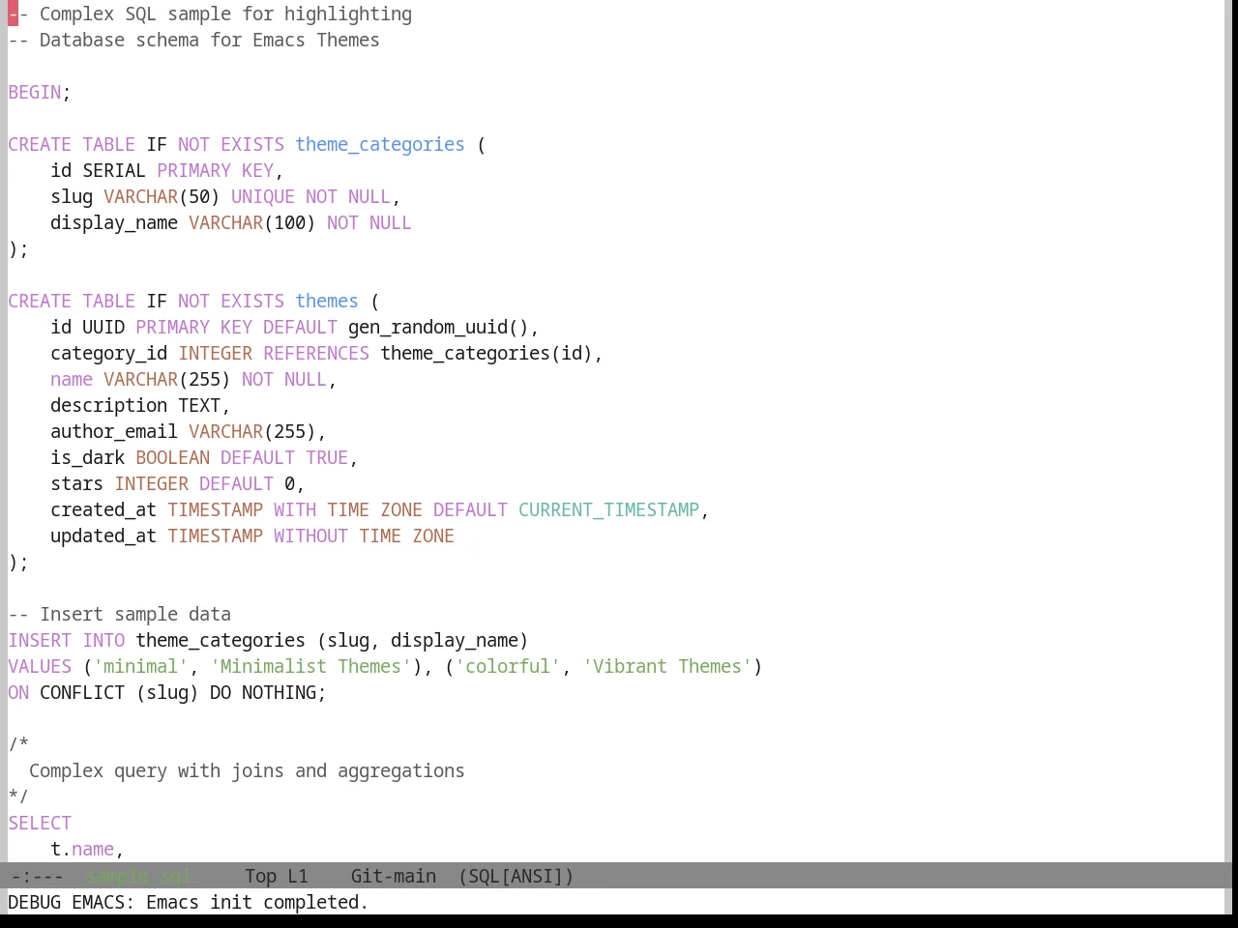Click VALUES keyword
This screenshot has height=928, width=1238.
pyautogui.click(x=40, y=666)
